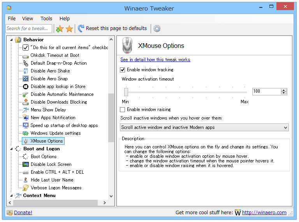This screenshot has height=222, width=299.
Task: Open See in detail how this tweak works link
Action: click(x=155, y=60)
